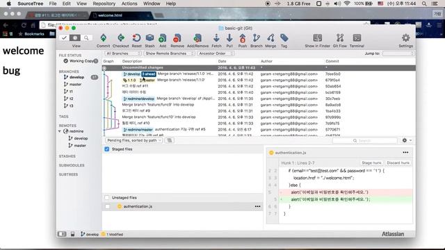The width and height of the screenshot is (445, 250).
Task: Click the Wi-Fi status icon
Action: coord(346,3)
